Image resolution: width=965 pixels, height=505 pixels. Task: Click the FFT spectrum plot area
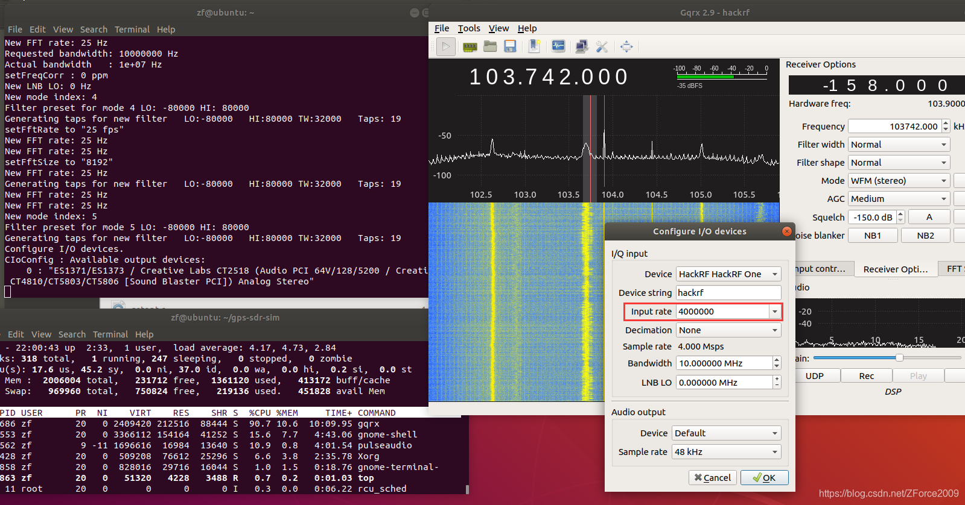point(604,149)
